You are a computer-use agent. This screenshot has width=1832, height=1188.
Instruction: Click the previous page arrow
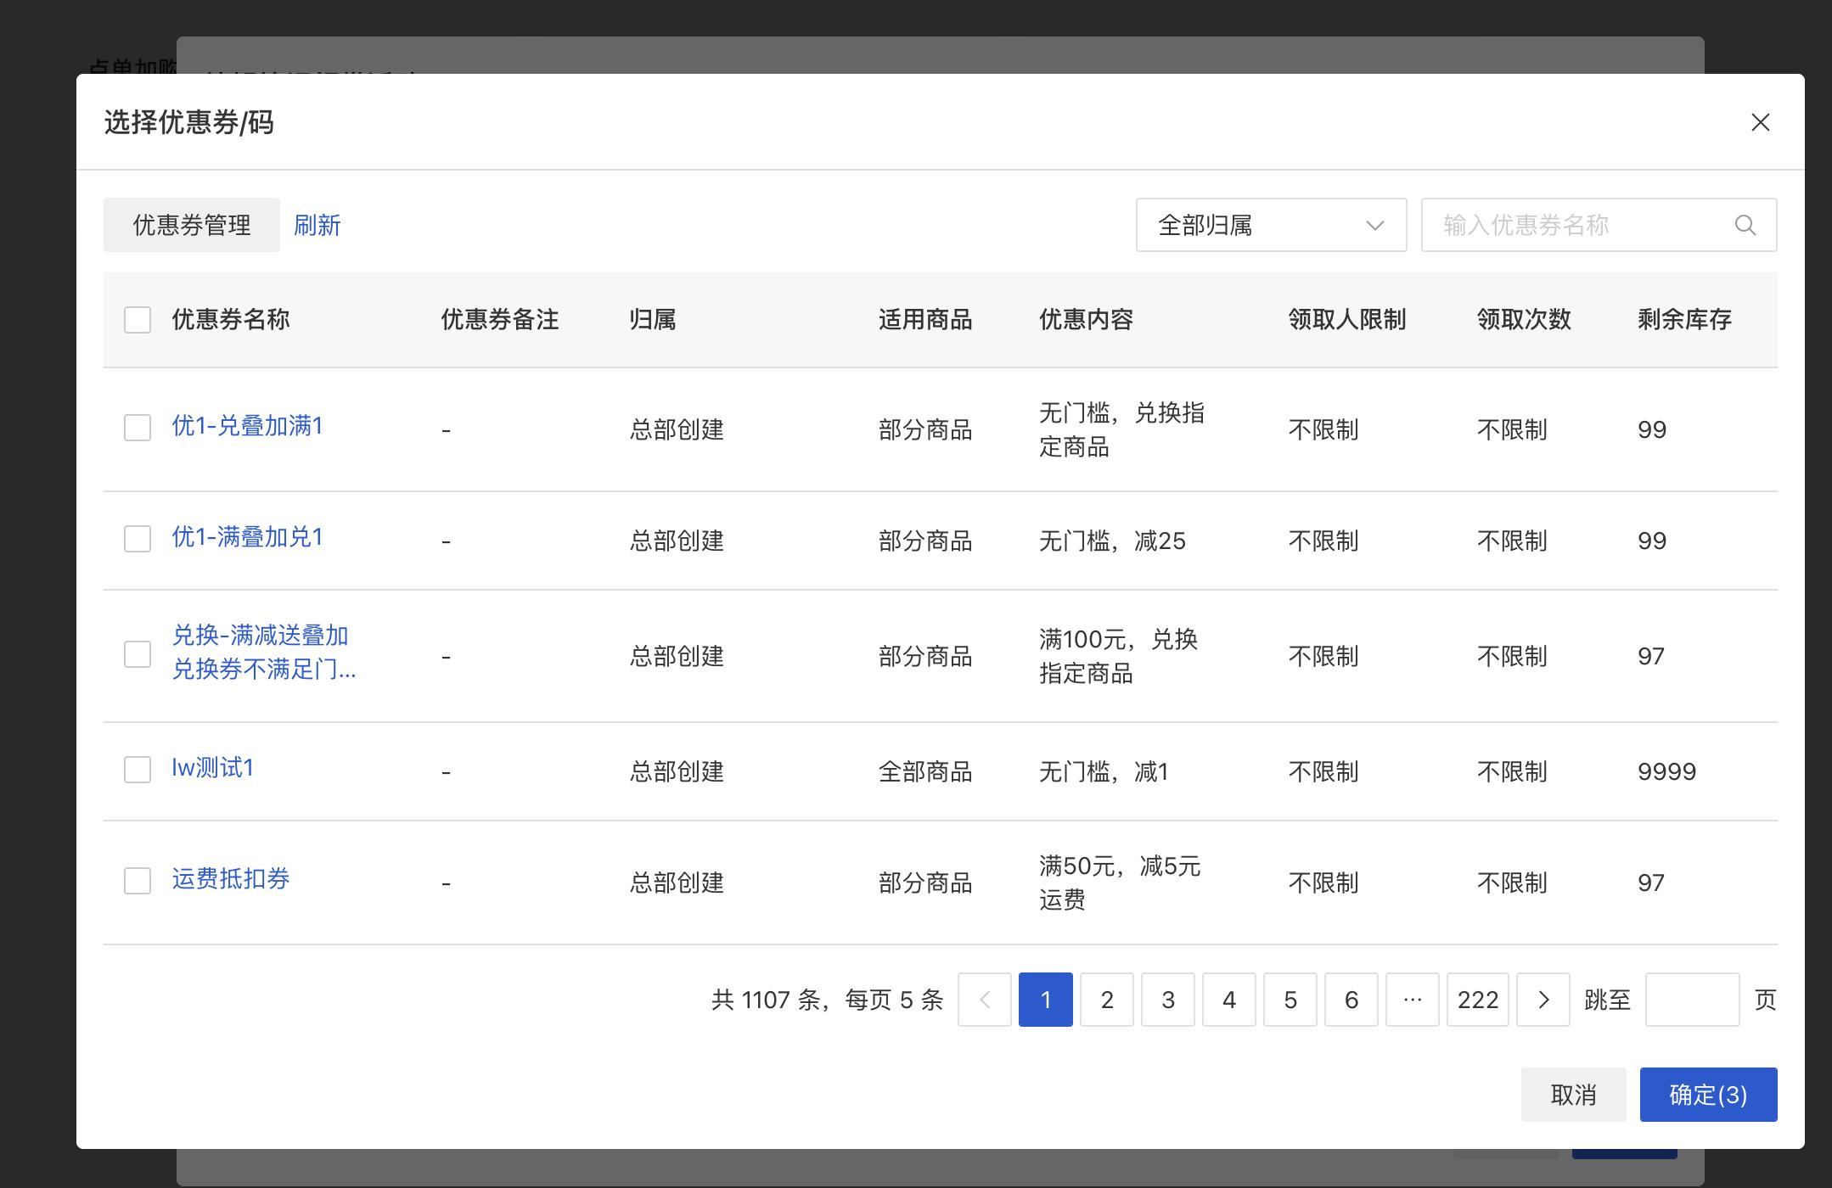984,1000
